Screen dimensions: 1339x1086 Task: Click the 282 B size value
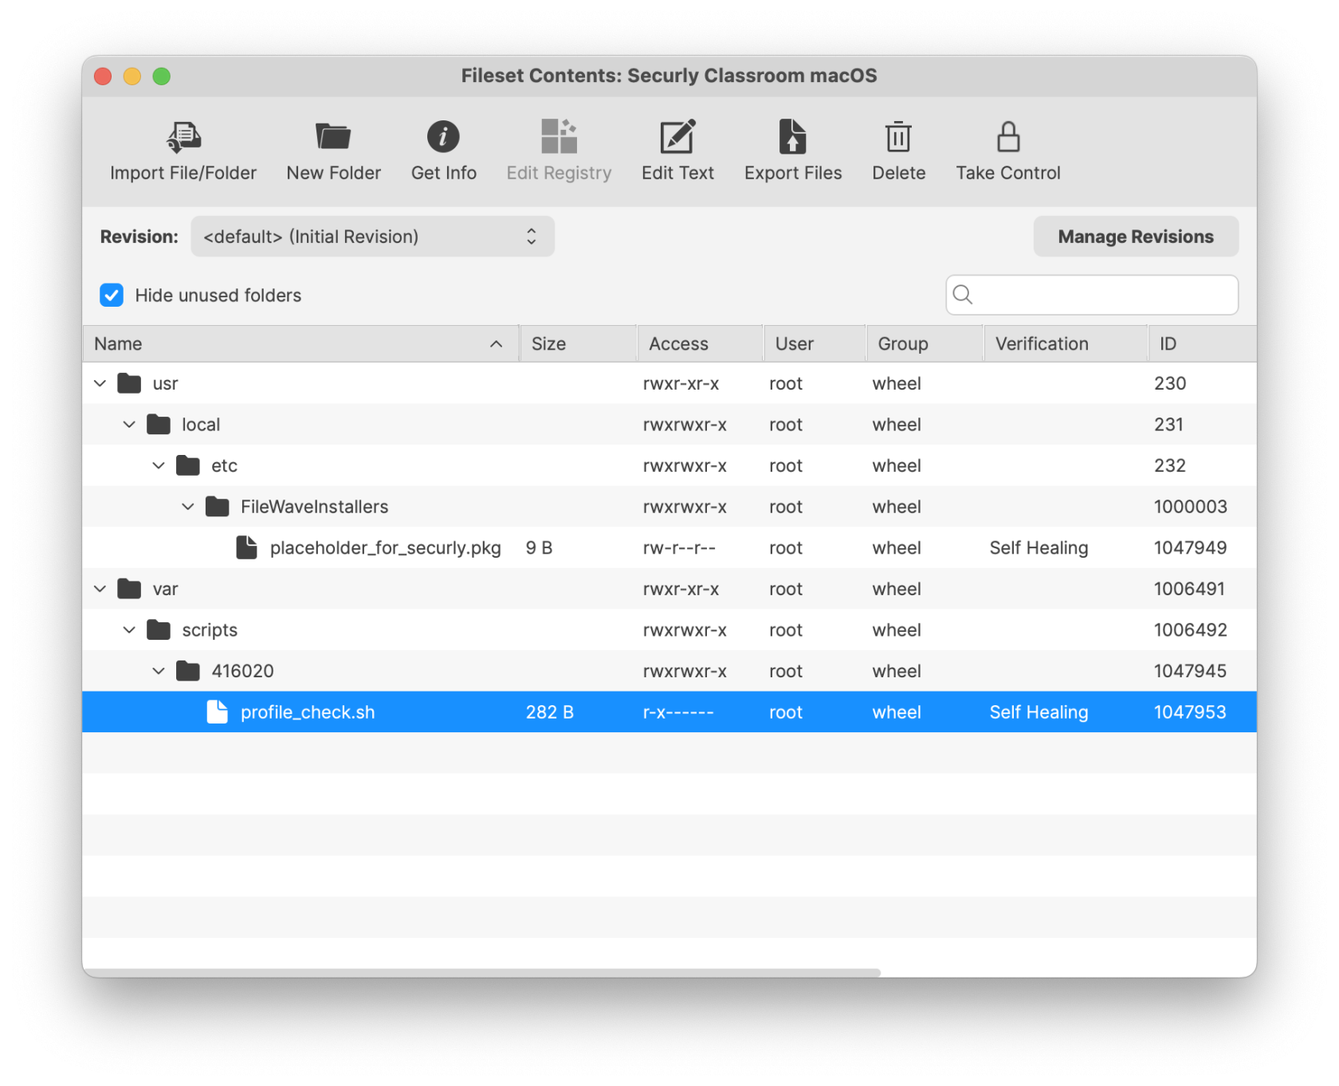549,712
